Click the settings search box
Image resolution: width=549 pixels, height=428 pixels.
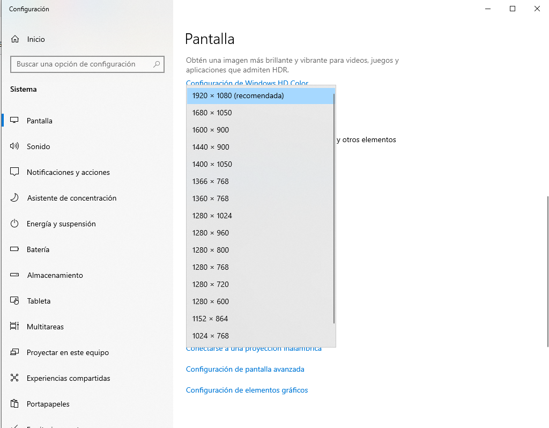tap(87, 64)
